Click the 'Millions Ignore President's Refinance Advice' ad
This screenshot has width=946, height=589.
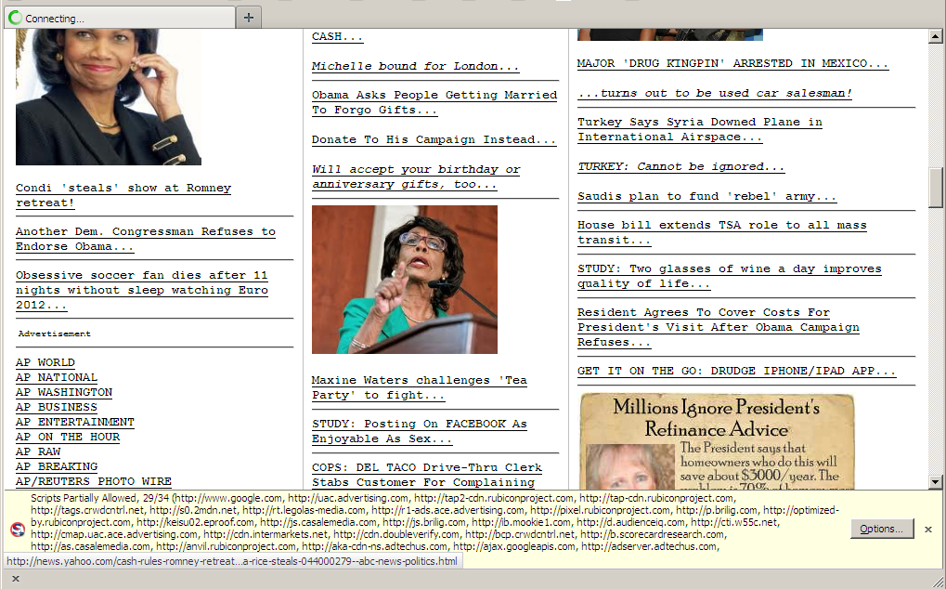(717, 441)
